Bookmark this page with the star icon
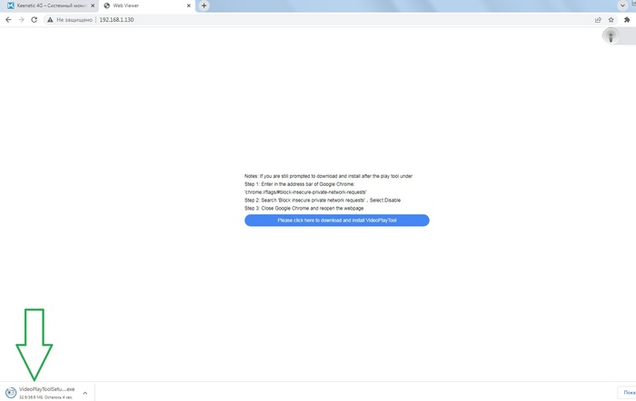 click(611, 19)
